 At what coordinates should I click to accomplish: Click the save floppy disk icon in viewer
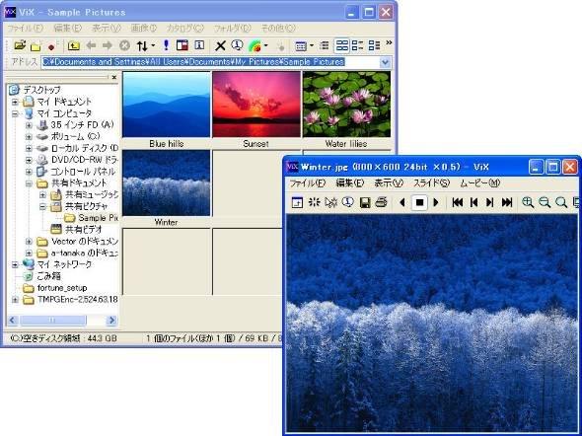[365, 202]
